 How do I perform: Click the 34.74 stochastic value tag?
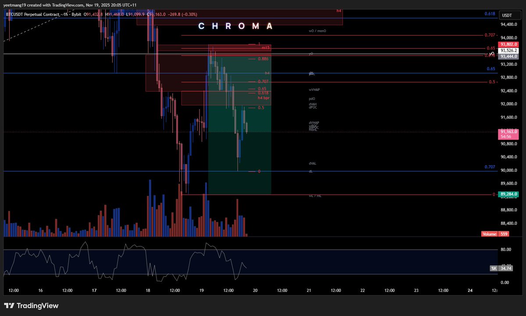coord(505,268)
